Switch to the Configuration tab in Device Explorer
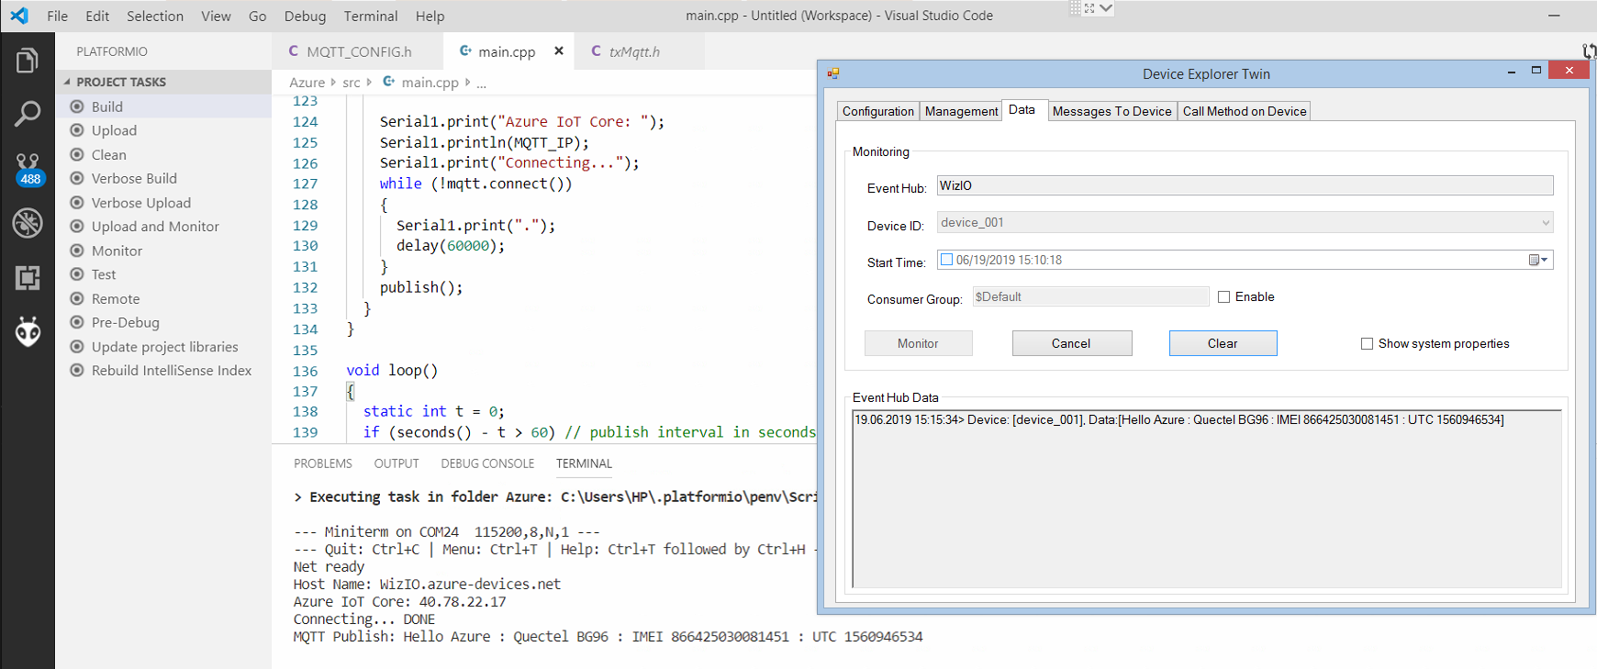This screenshot has height=669, width=1597. [x=878, y=111]
